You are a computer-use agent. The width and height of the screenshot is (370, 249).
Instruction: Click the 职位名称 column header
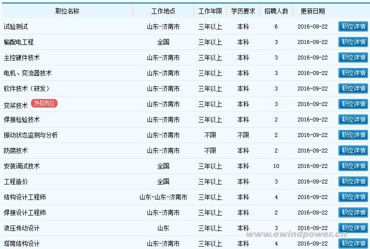pos(67,11)
